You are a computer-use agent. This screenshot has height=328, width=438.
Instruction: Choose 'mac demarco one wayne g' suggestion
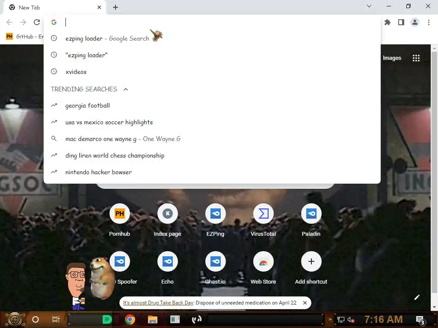coord(212,139)
